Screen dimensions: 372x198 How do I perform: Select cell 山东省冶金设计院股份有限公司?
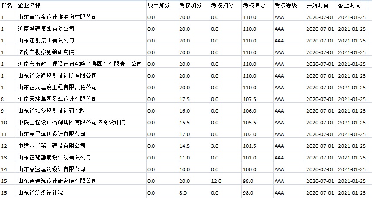pyautogui.click(x=57, y=17)
